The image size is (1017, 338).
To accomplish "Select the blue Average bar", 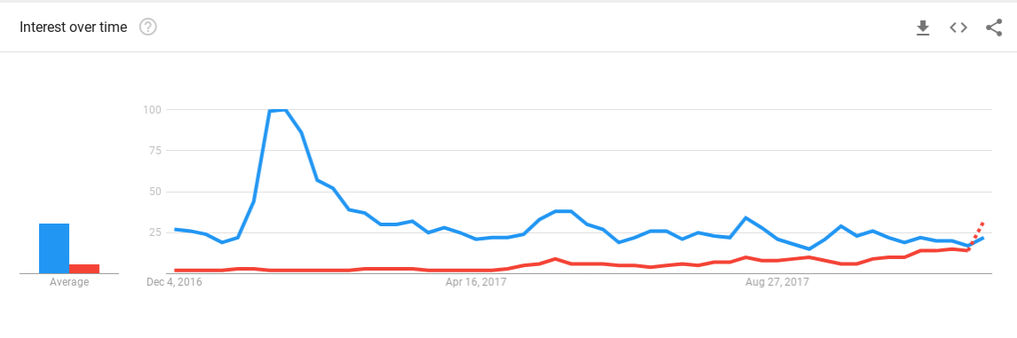I will (x=54, y=248).
